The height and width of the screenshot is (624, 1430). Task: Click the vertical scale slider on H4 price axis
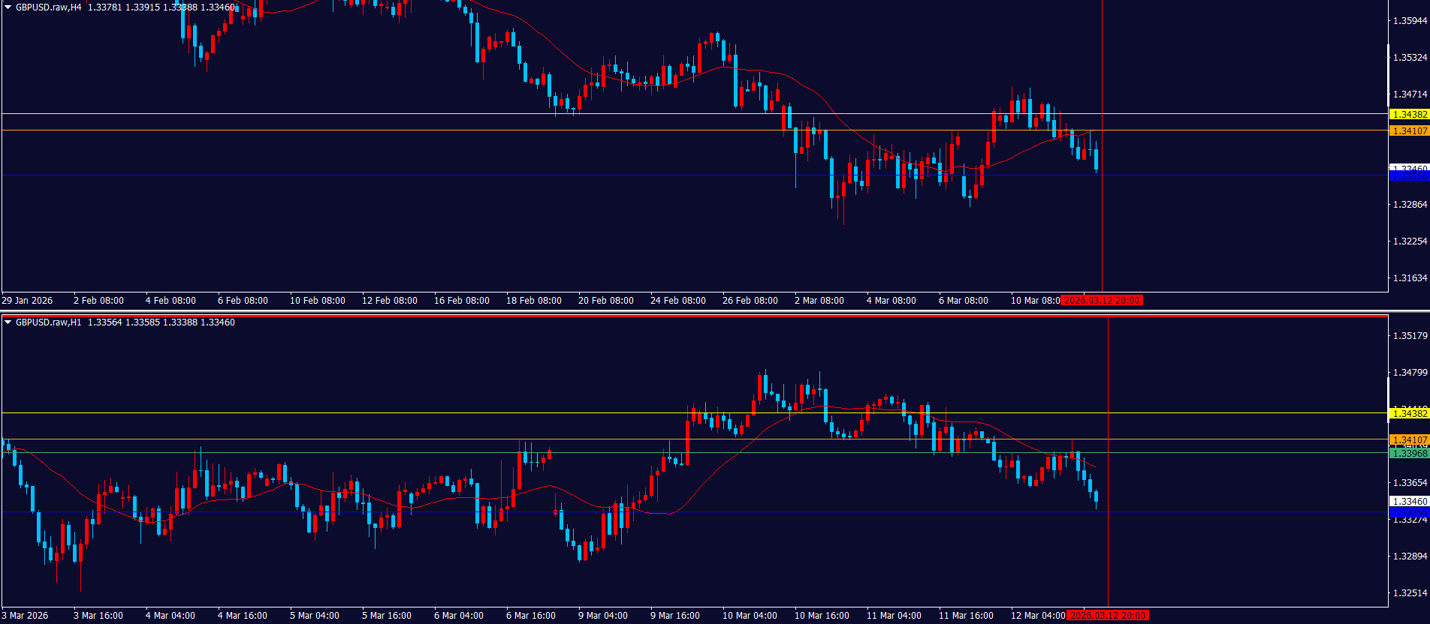pyautogui.click(x=1388, y=75)
